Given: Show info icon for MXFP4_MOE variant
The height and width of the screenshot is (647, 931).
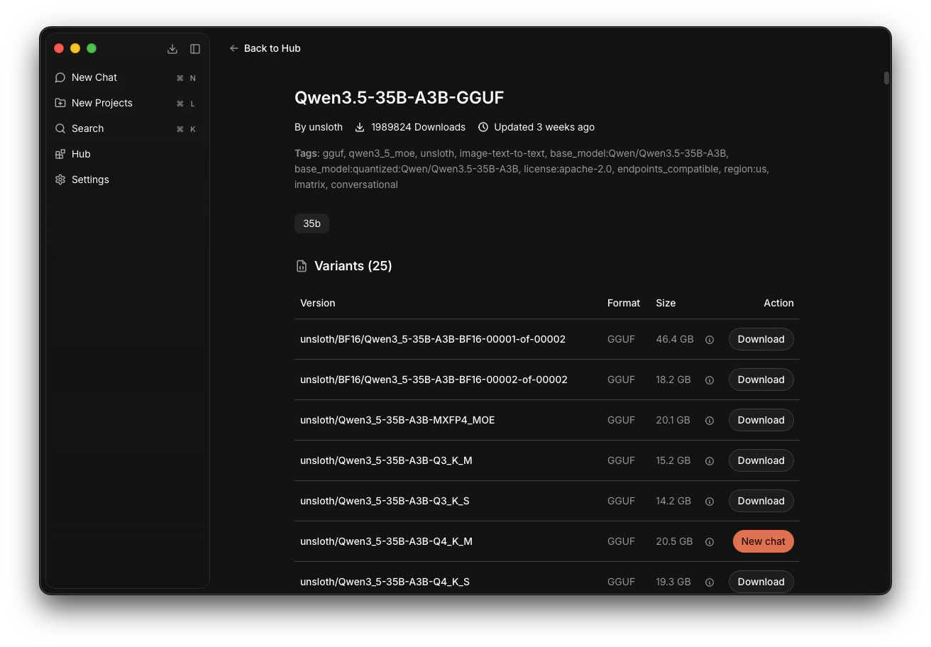Looking at the screenshot, I should (710, 421).
